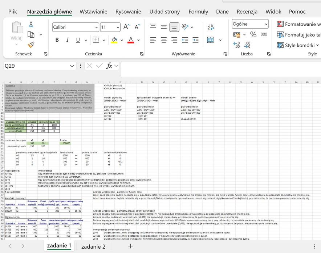Open the Pomoc tab
The width and height of the screenshot is (321, 253).
[297, 12]
